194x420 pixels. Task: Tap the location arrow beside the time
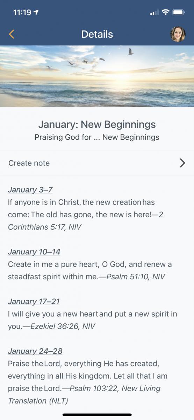tap(36, 12)
